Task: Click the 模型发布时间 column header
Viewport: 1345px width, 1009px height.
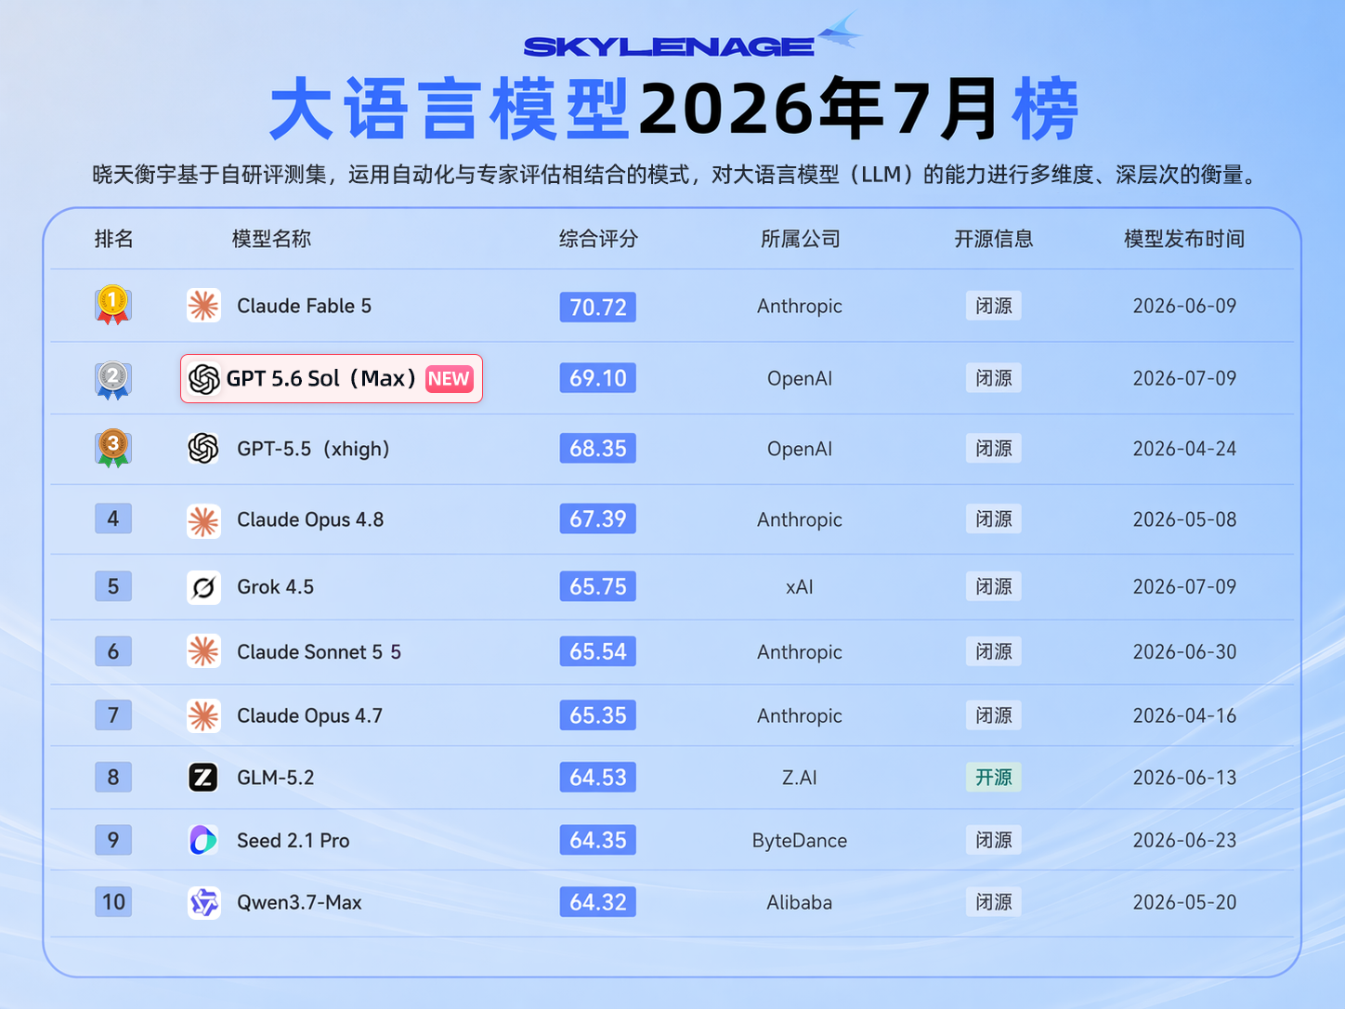Action: point(1184,239)
